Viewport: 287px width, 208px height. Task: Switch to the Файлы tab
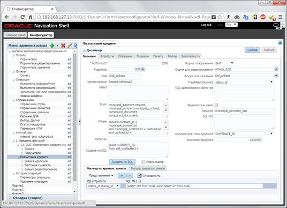(x=172, y=56)
